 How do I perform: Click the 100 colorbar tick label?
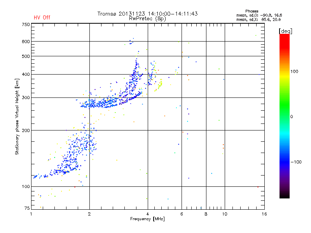click(x=294, y=71)
